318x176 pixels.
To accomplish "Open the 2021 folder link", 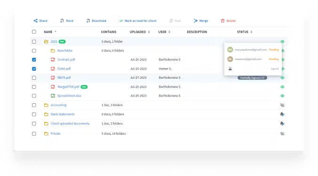I will click(x=54, y=41).
